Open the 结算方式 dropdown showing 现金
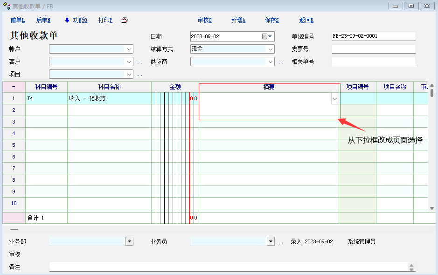Image resolution: width=438 pixels, height=275 pixels. 270,49
